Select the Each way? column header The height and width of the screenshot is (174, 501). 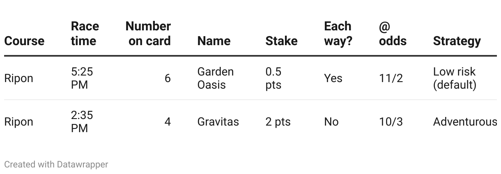338,34
